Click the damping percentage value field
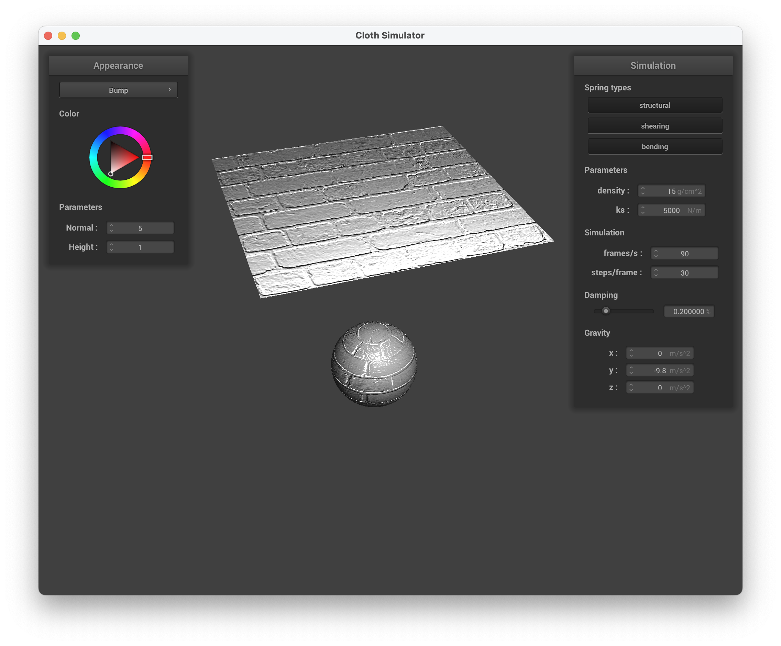 pyautogui.click(x=689, y=311)
